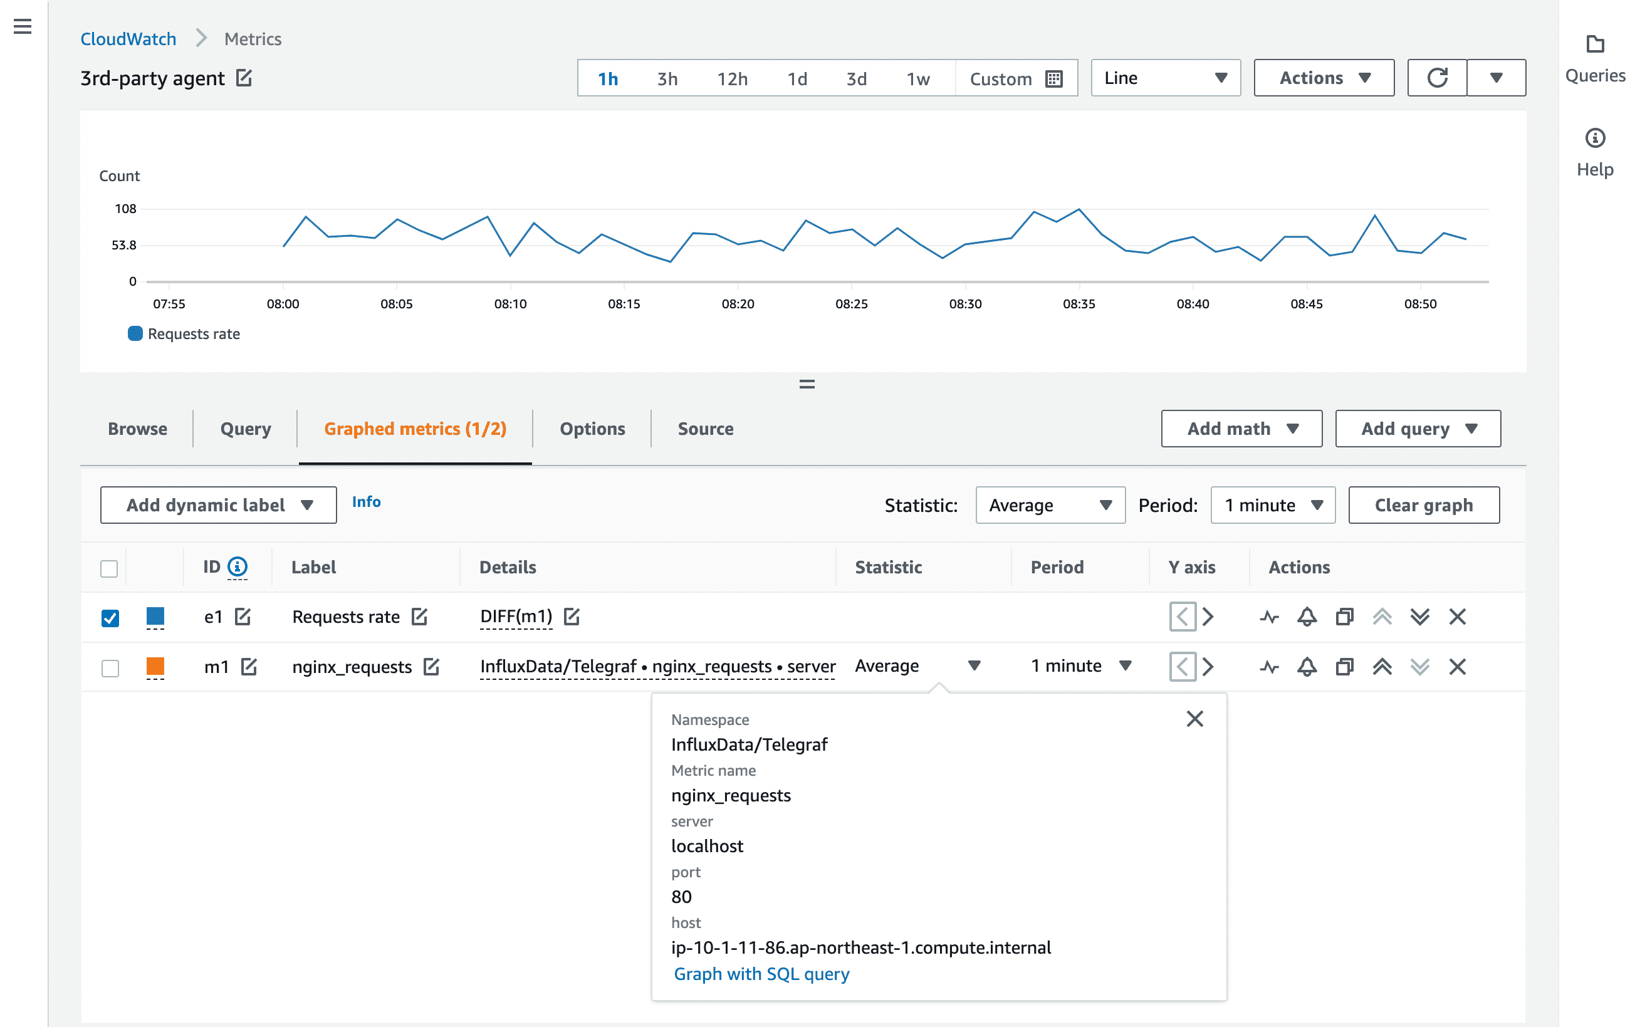Click the Info link
This screenshot has height=1027, width=1630.
(x=366, y=502)
